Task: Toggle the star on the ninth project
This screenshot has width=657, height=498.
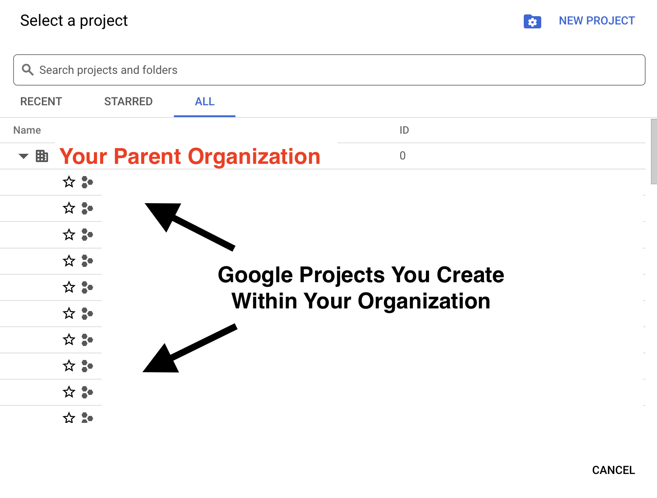Action: (x=69, y=391)
